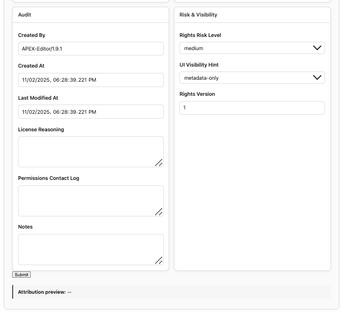Click the chevron arrow of UI Visibility Hint

317,78
